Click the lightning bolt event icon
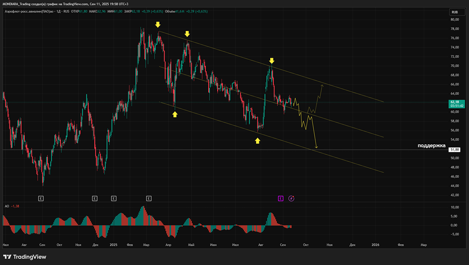 291,198
